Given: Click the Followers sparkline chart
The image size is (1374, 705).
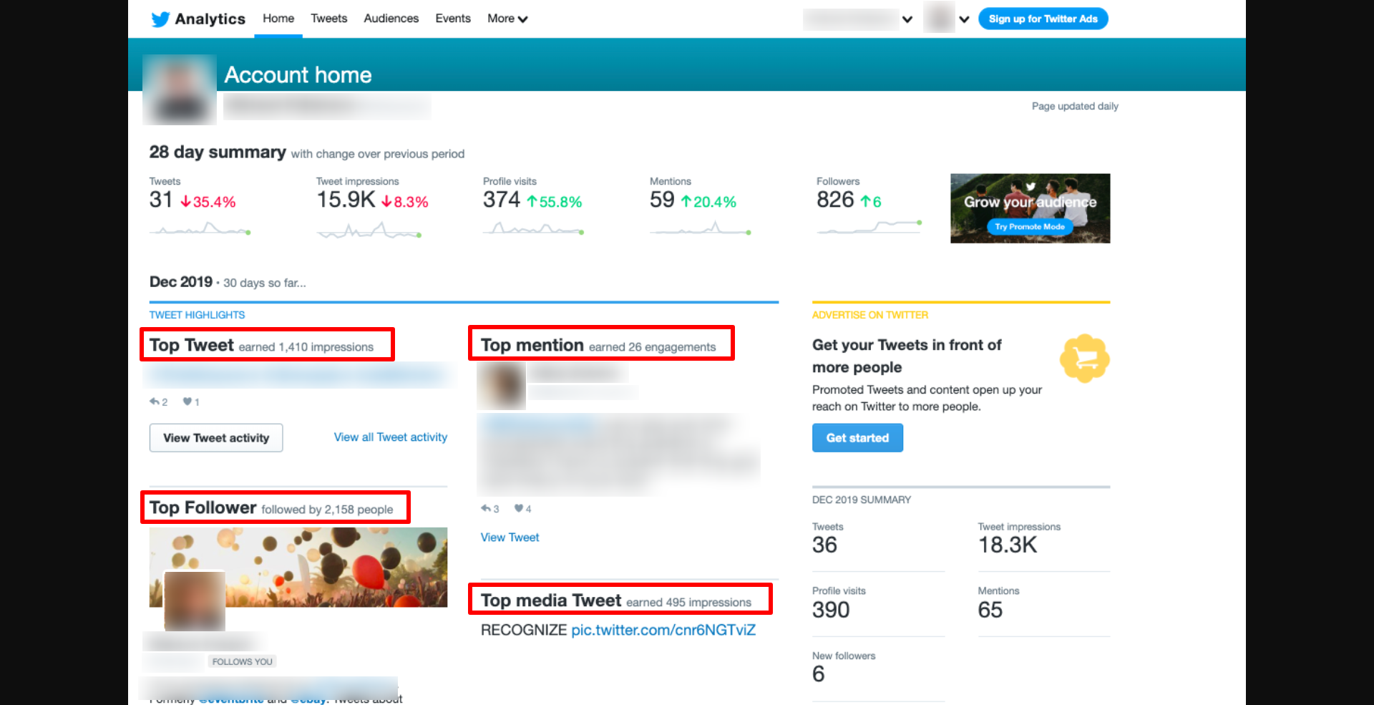Looking at the screenshot, I should [869, 227].
